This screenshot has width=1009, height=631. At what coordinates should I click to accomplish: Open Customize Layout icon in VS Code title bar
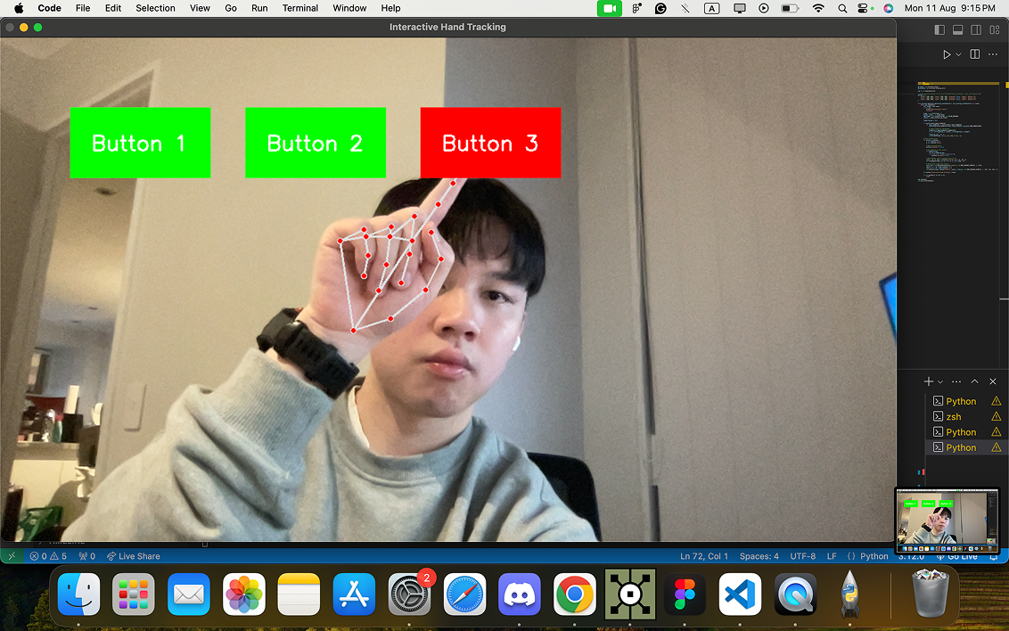click(995, 29)
